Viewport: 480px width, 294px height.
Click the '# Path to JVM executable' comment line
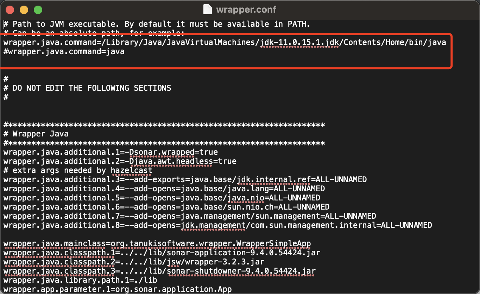coord(157,24)
